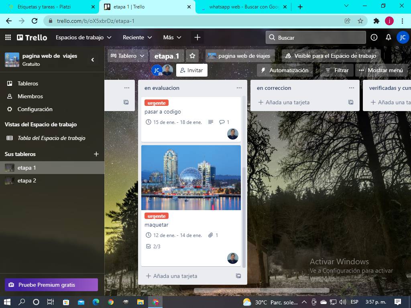Open the 'Automatización' button

click(285, 70)
